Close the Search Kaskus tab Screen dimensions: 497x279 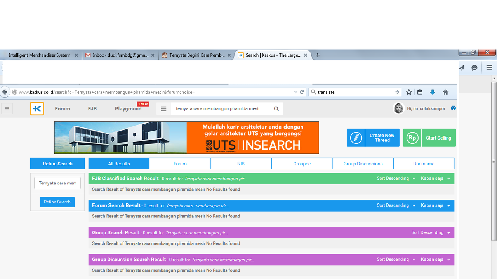point(306,55)
